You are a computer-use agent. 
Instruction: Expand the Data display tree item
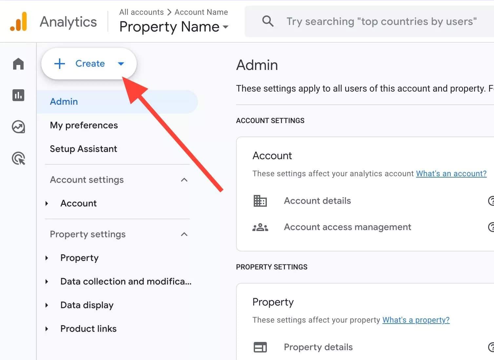pos(47,305)
